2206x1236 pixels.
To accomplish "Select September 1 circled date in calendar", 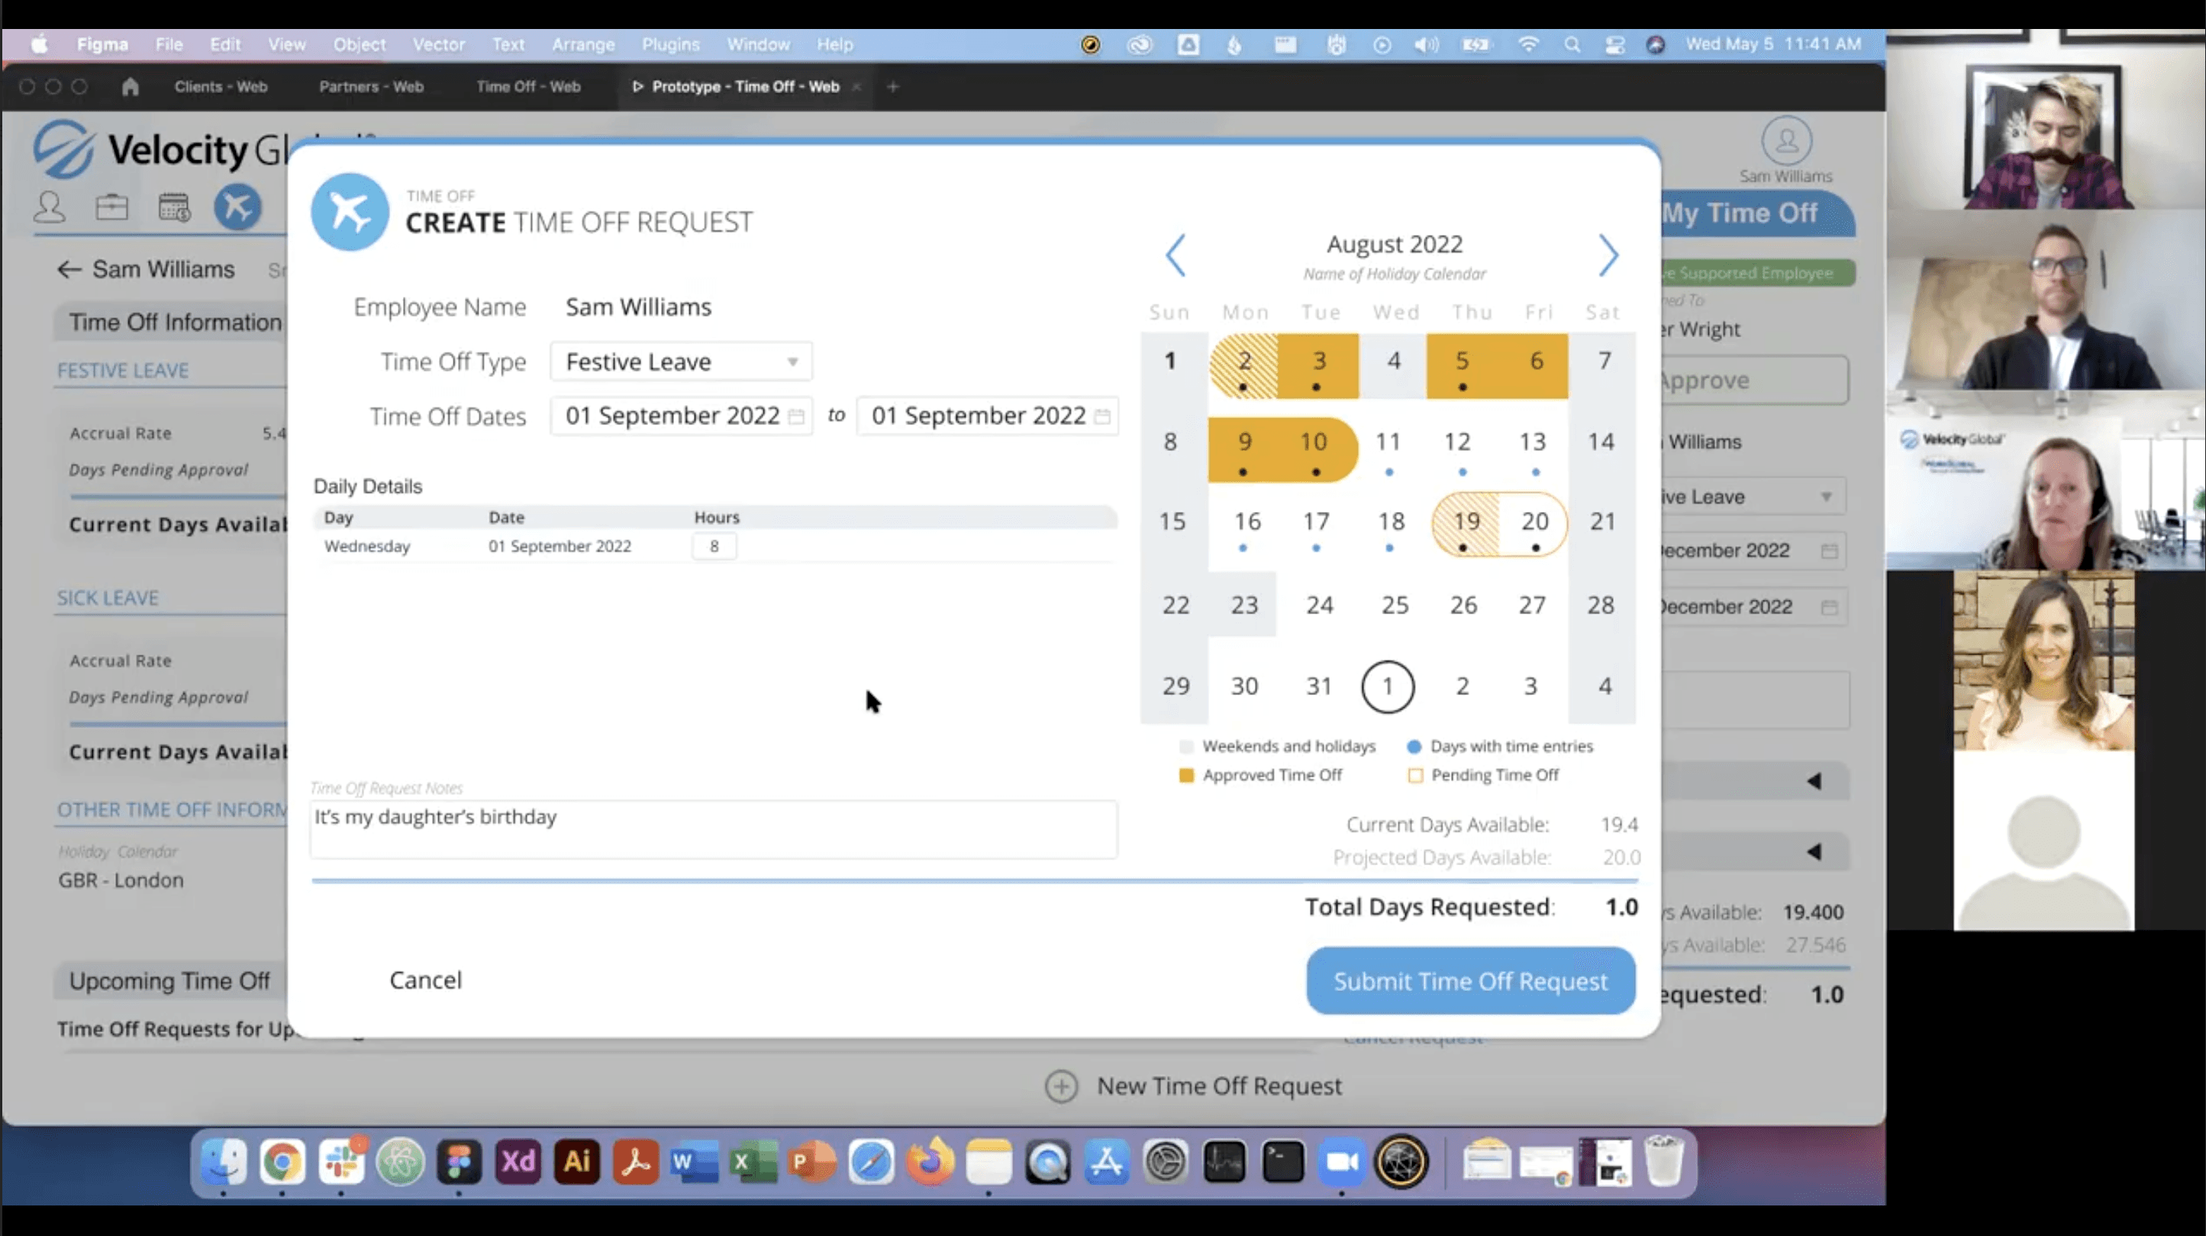I will pyautogui.click(x=1387, y=687).
